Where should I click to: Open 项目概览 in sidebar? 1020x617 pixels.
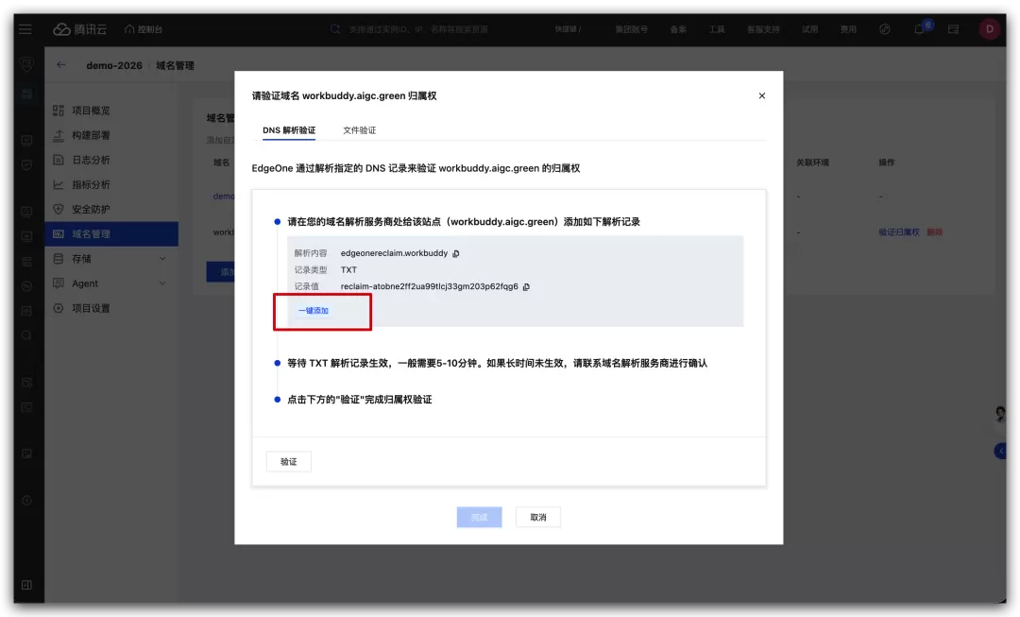pos(91,111)
